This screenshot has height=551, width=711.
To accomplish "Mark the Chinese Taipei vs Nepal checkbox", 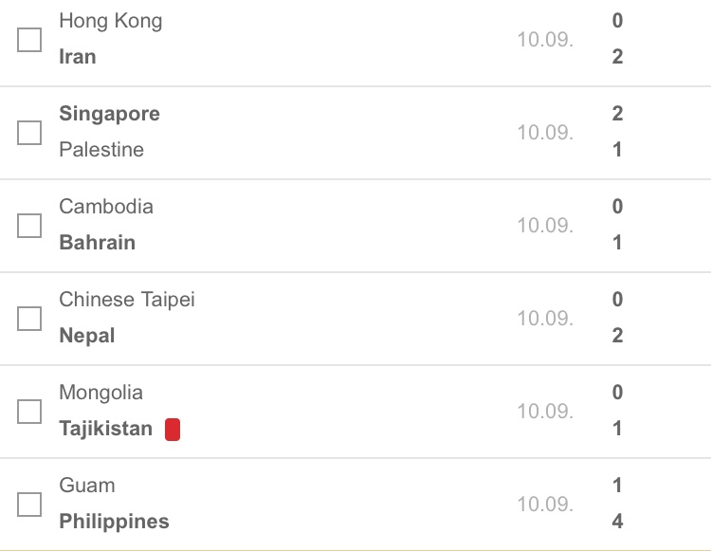I will point(29,319).
